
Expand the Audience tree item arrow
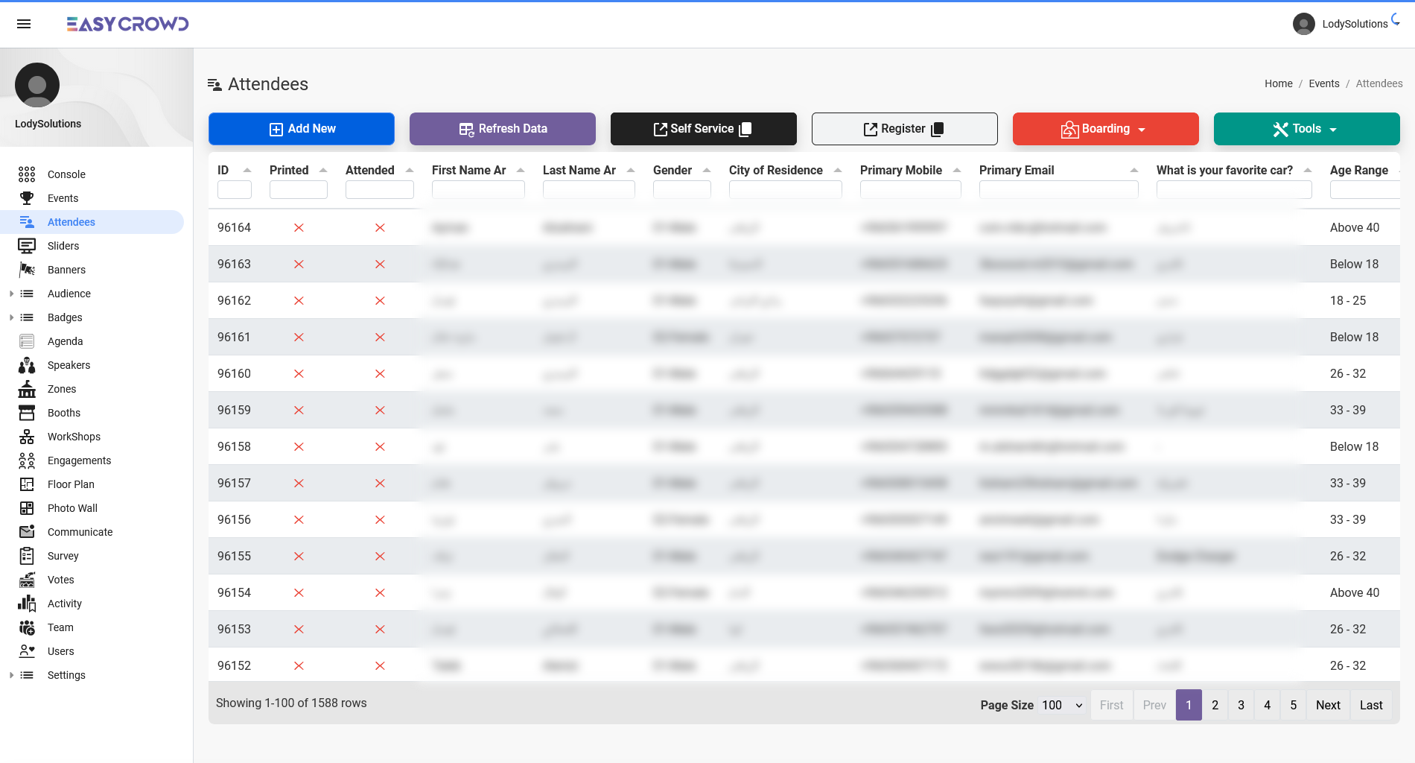coord(11,294)
